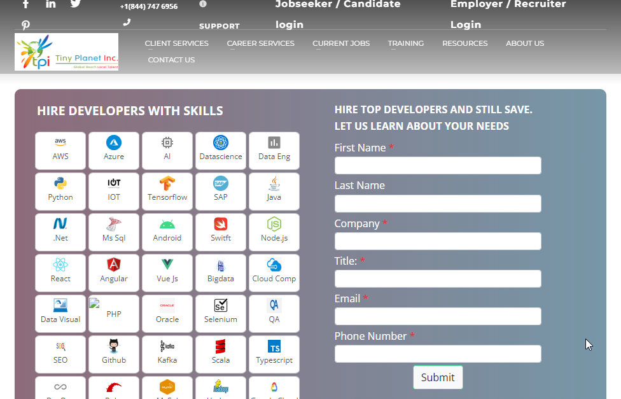Click the support info icon
This screenshot has width=621, height=399.
203,4
